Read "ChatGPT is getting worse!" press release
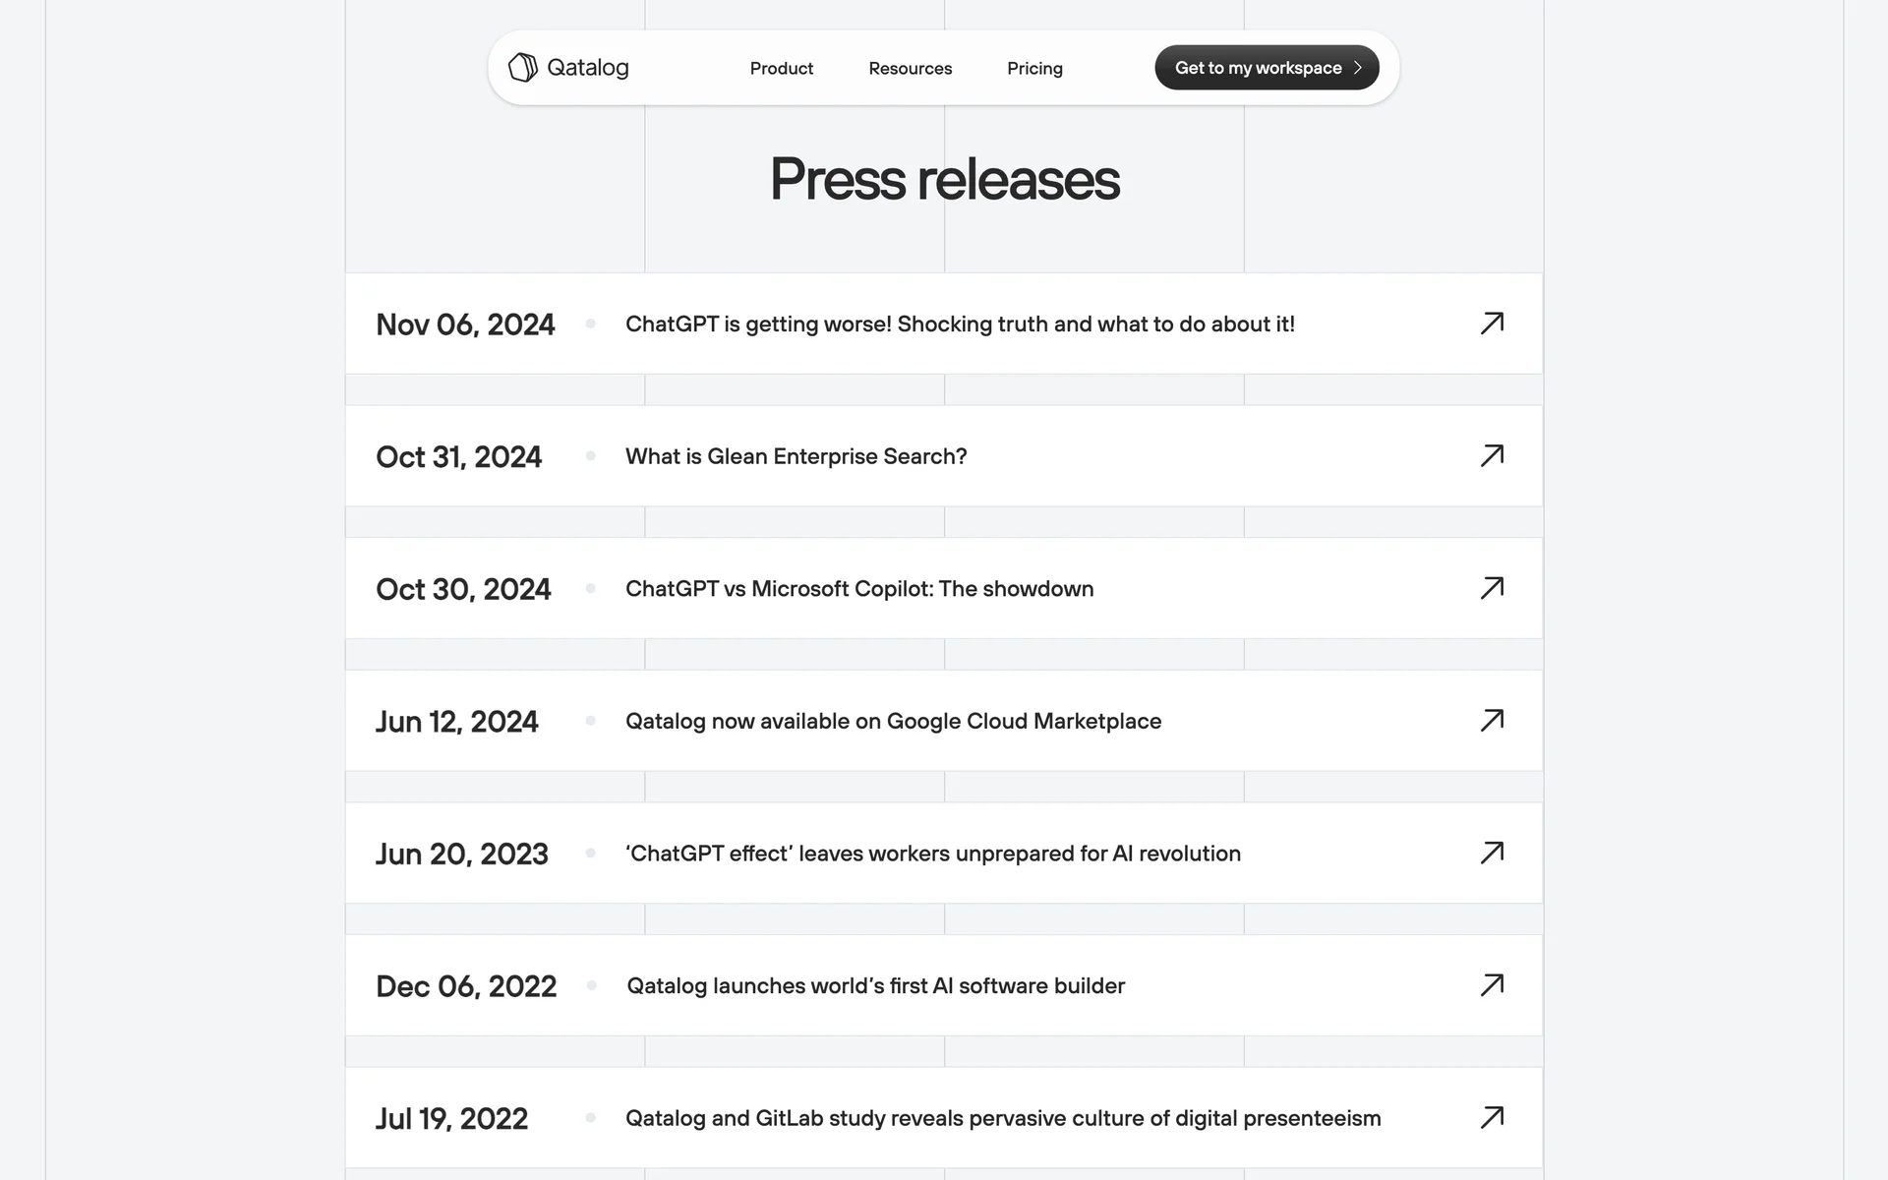This screenshot has width=1888, height=1180. coord(960,324)
